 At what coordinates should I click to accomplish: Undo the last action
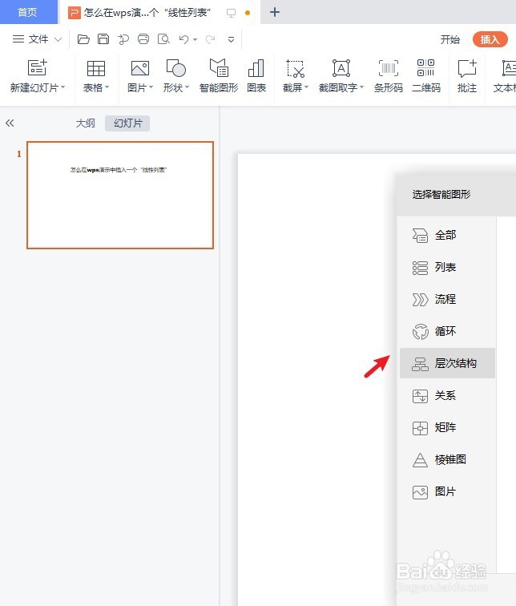tap(183, 39)
